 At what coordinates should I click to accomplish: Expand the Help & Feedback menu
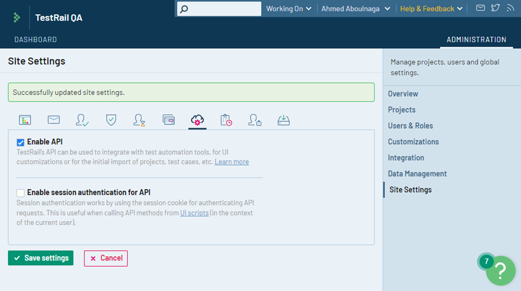[431, 9]
